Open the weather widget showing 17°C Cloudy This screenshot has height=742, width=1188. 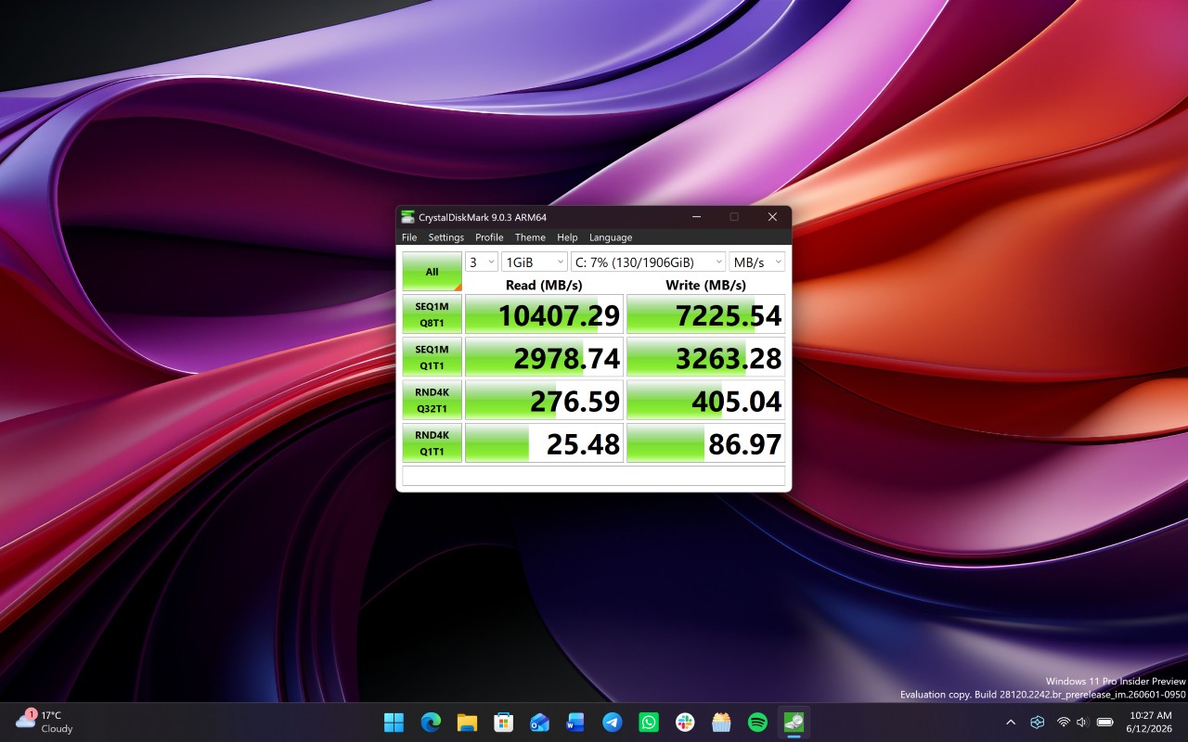click(x=45, y=722)
